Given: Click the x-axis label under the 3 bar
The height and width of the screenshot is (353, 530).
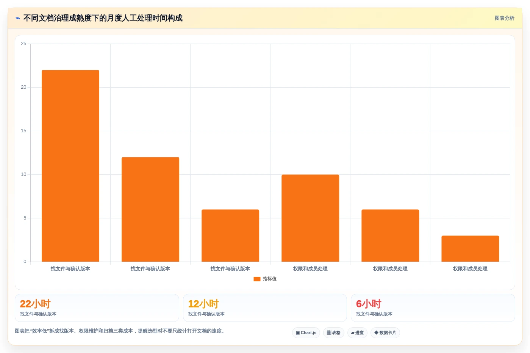Looking at the screenshot, I should pos(470,269).
